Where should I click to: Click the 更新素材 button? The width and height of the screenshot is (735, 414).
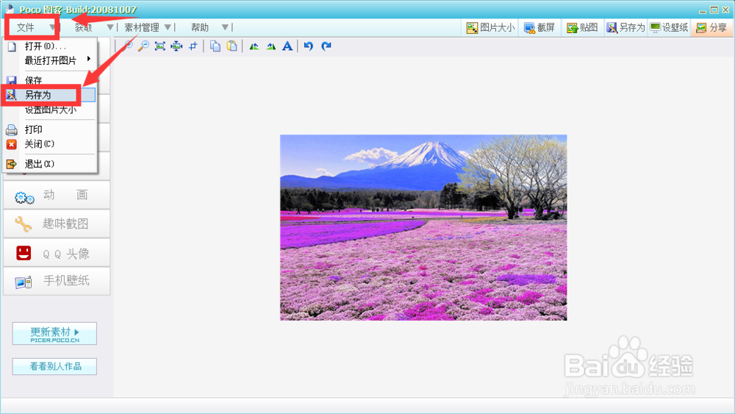click(54, 333)
